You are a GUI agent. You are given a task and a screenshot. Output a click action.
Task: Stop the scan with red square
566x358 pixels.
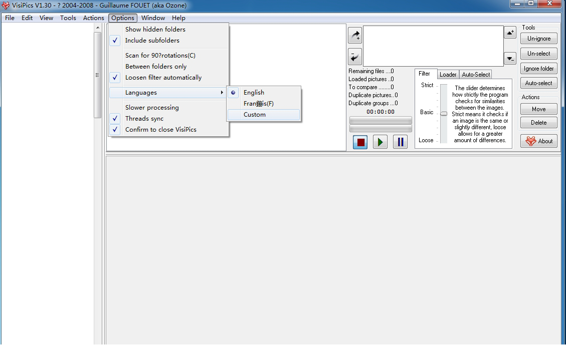pos(360,142)
